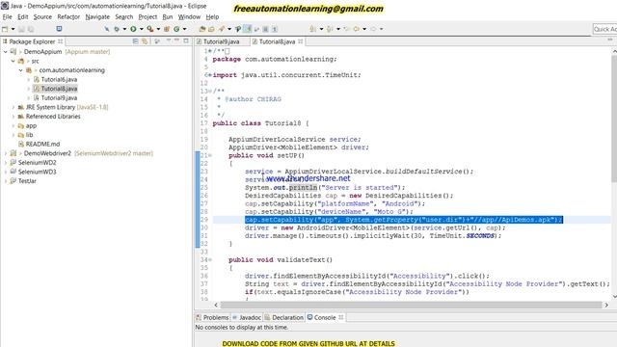Viewport: 617px width, 347px height.
Task: Toggle the highlighted Word Wrap toolbar button
Action: tap(248, 29)
